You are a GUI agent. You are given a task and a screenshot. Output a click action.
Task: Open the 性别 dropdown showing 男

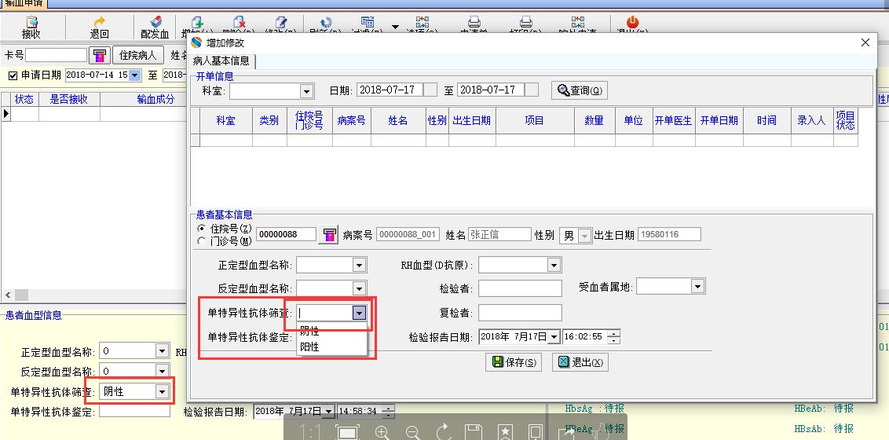(584, 235)
